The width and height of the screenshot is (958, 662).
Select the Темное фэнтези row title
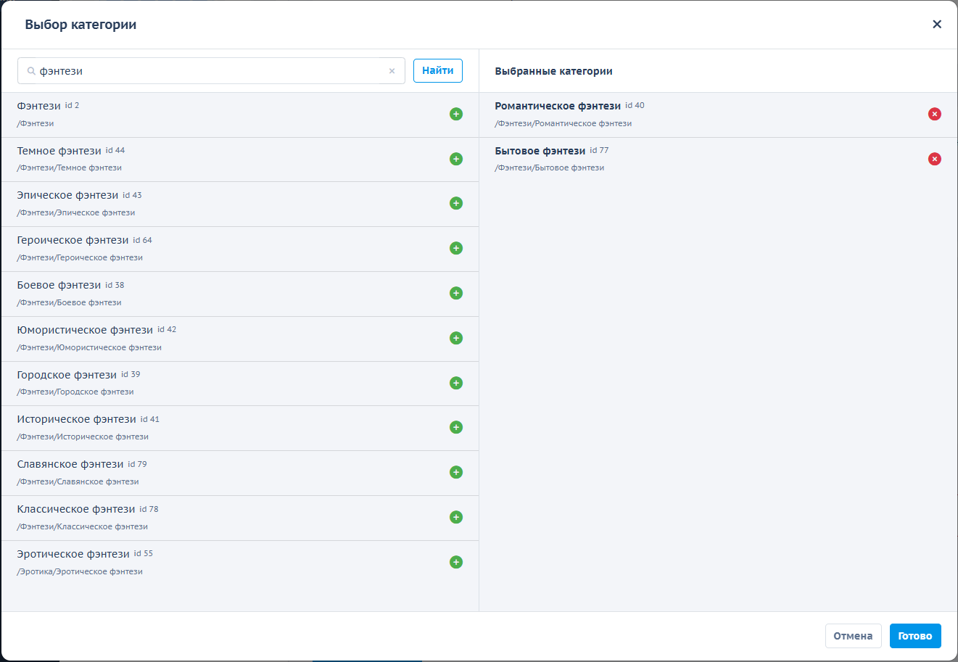tap(59, 151)
